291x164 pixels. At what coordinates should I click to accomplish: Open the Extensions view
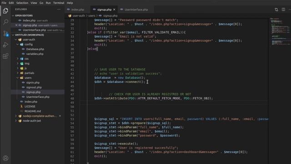click(x=5, y=56)
